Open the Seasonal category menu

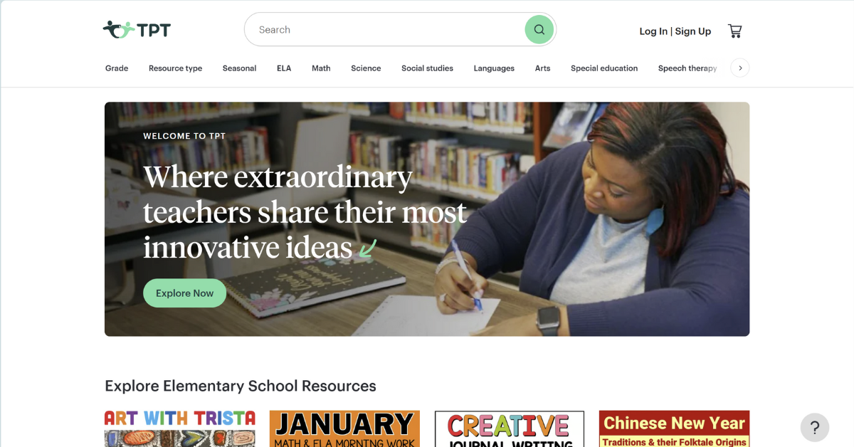(239, 68)
